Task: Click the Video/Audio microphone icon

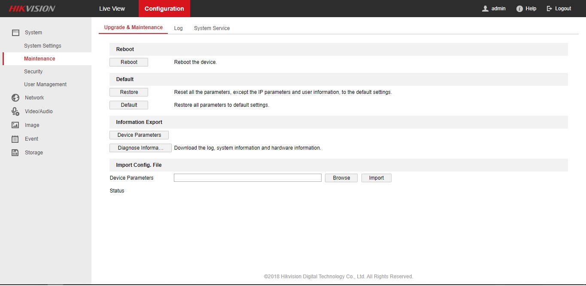Action: point(15,111)
